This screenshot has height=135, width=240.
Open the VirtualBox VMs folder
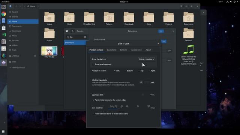pyautogui.click(x=89, y=18)
